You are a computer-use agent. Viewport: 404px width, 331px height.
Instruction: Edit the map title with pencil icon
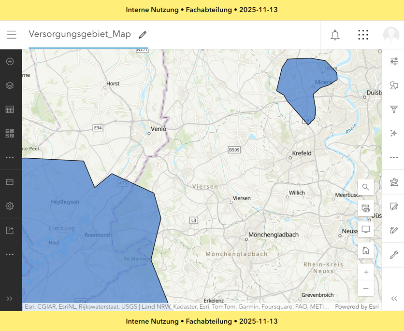[143, 35]
